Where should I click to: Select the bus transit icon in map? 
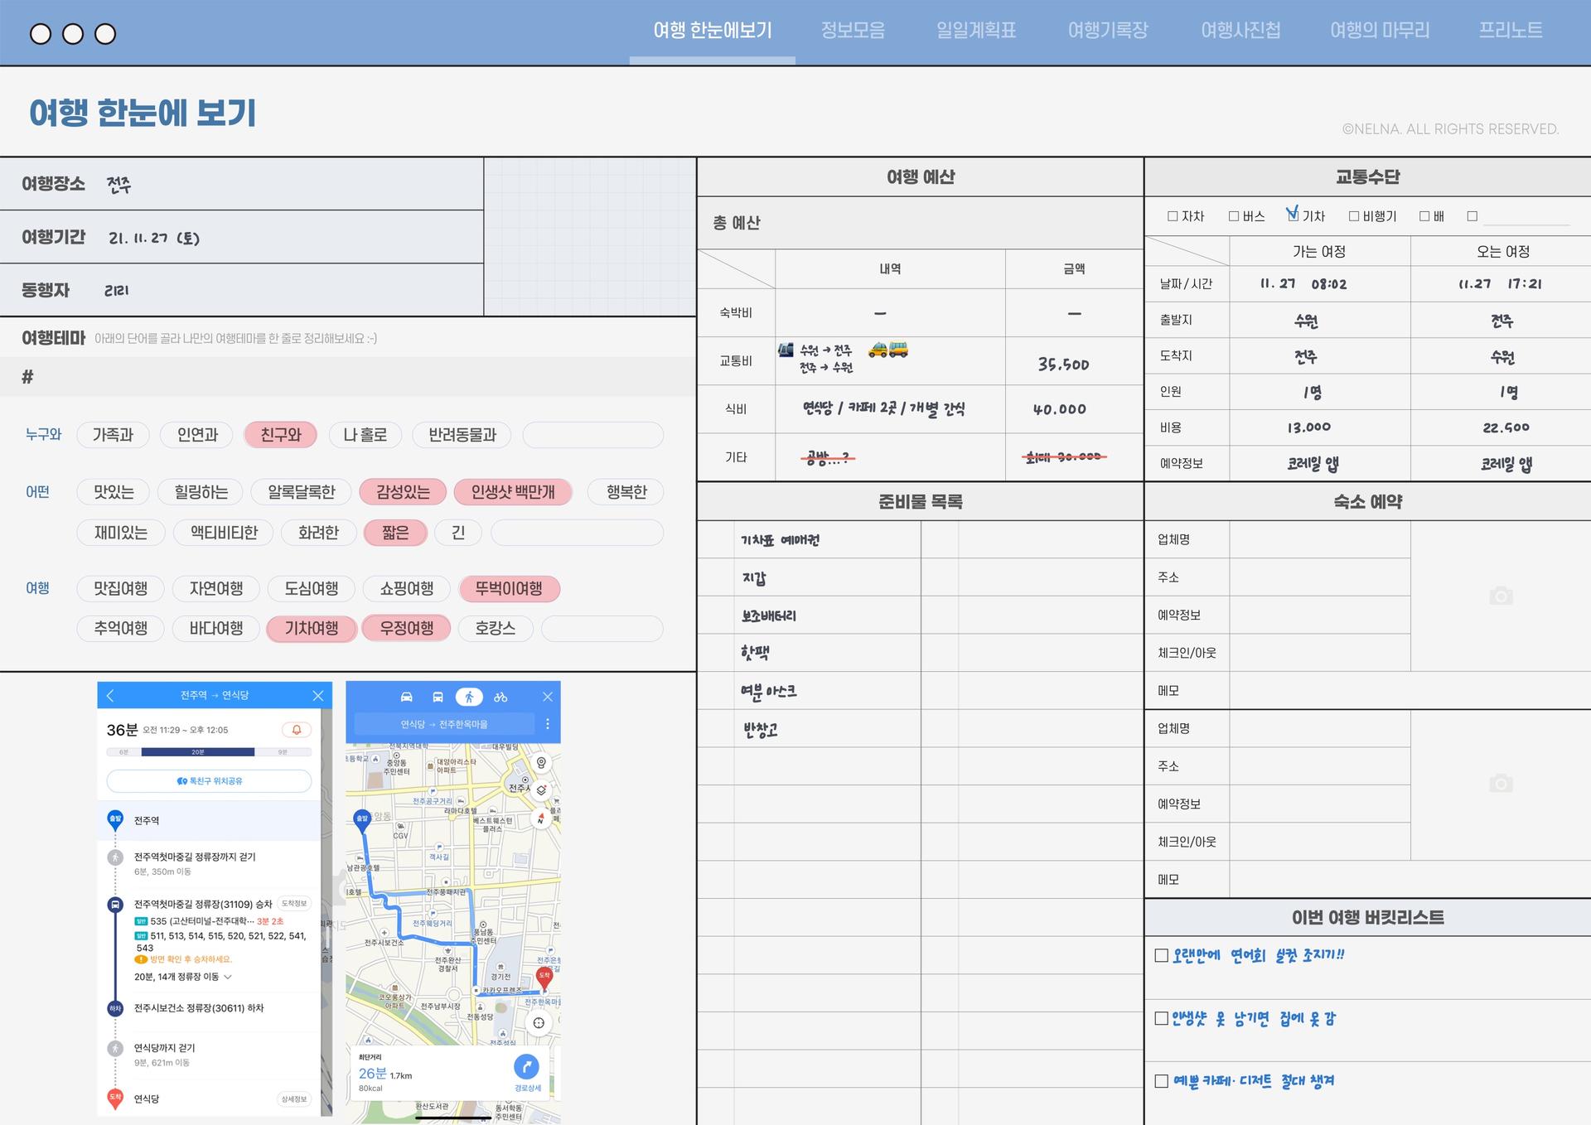438,697
